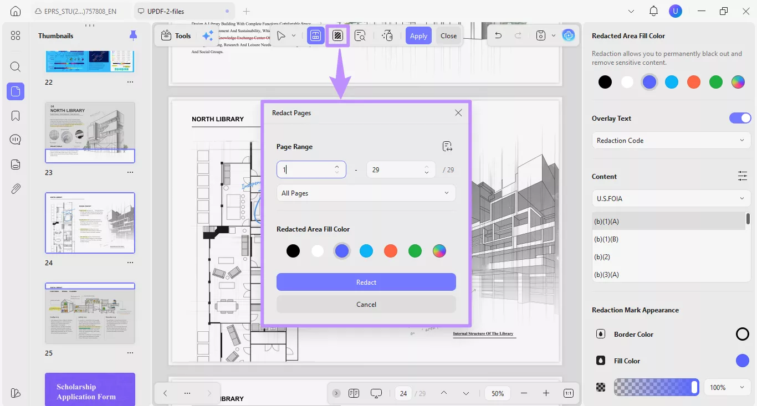The height and width of the screenshot is (406, 757).
Task: Pick black fill color in the dialog
Action: point(293,251)
